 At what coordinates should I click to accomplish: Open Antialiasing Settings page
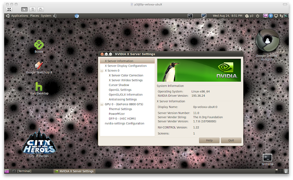[x=123, y=100]
